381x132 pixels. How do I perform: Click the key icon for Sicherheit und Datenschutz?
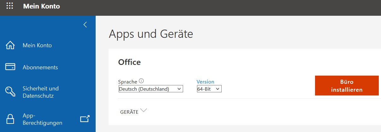click(x=10, y=92)
